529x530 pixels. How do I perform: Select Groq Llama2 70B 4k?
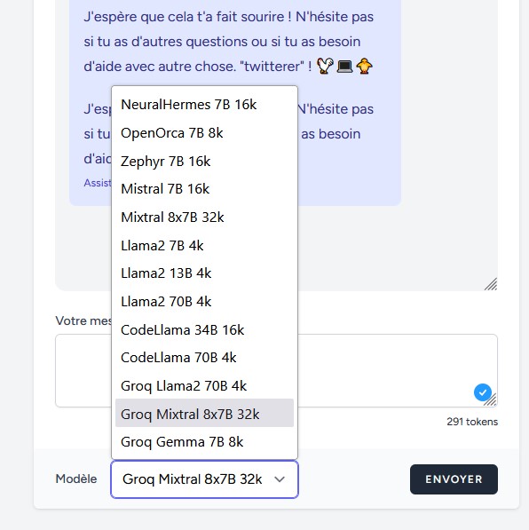point(204,386)
